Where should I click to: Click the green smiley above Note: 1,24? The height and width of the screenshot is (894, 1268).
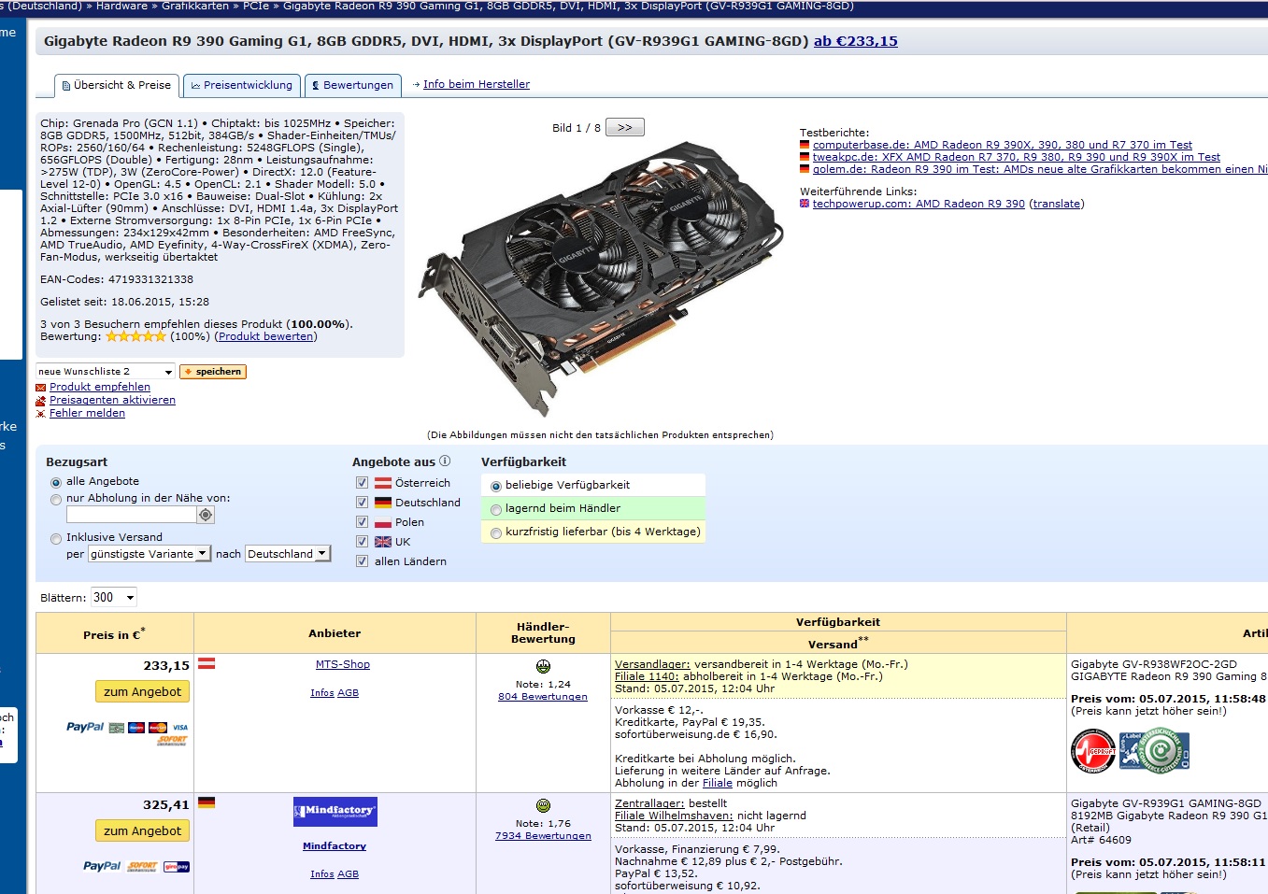tap(543, 667)
